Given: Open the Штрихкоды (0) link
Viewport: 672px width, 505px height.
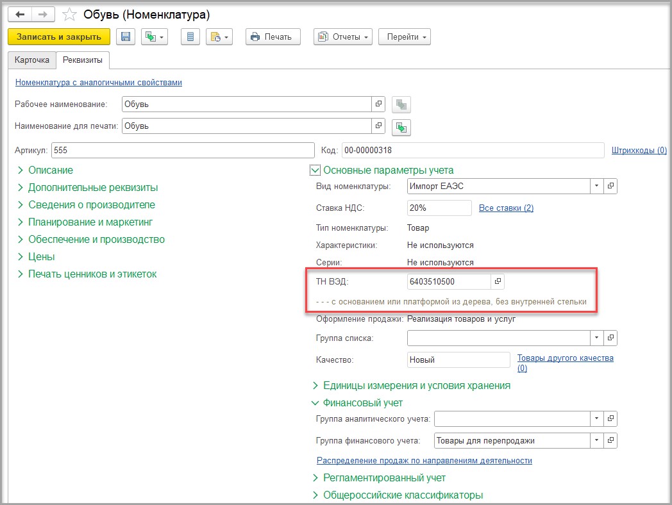Looking at the screenshot, I should click(x=639, y=151).
